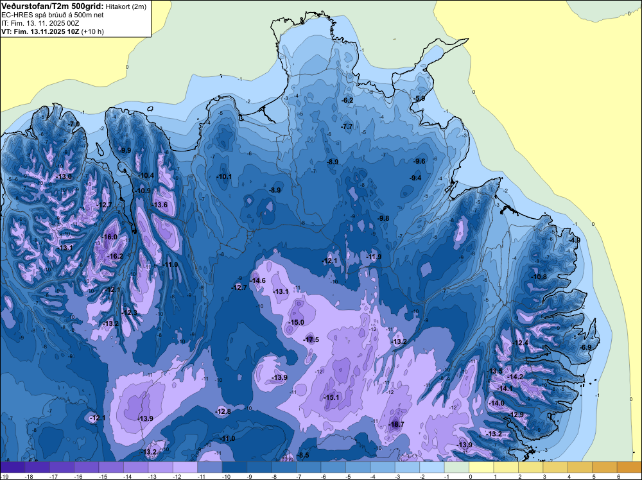Select the 'EC-HRES spá brúuð á 500m net' line
642x480 pixels.
pyautogui.click(x=53, y=15)
